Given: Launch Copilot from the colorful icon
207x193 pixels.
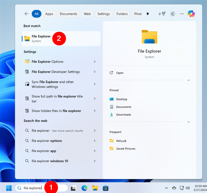Looking at the screenshot, I should (191, 14).
